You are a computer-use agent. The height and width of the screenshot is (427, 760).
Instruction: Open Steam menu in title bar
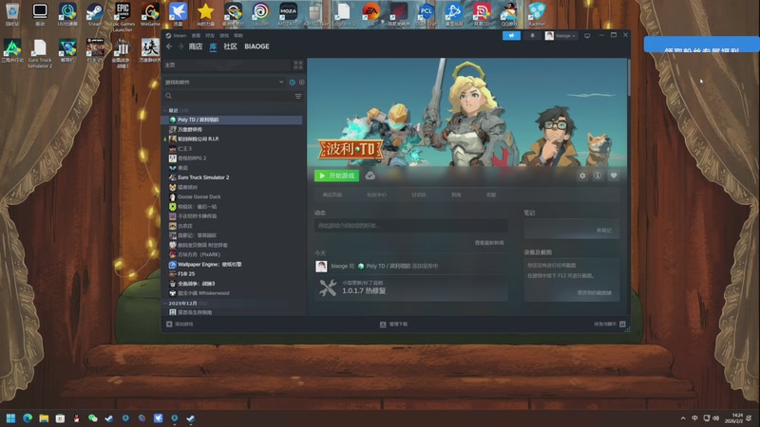(x=177, y=35)
